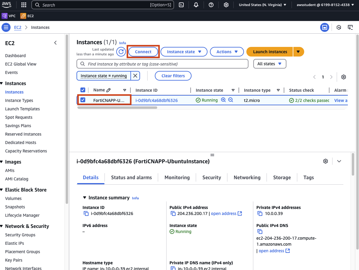Copy the Public IPv4 address
Viewport: 359px width, 270px height.
[173, 213]
